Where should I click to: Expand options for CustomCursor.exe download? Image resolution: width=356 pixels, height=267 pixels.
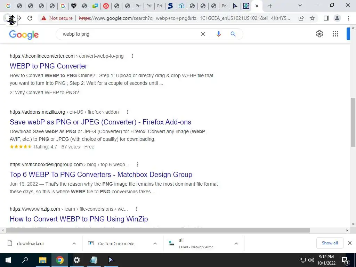tap(155, 243)
